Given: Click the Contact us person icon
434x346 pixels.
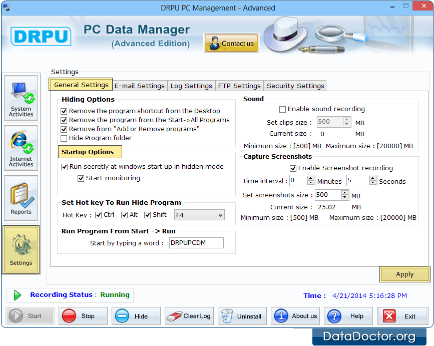Looking at the screenshot, I should [x=214, y=43].
